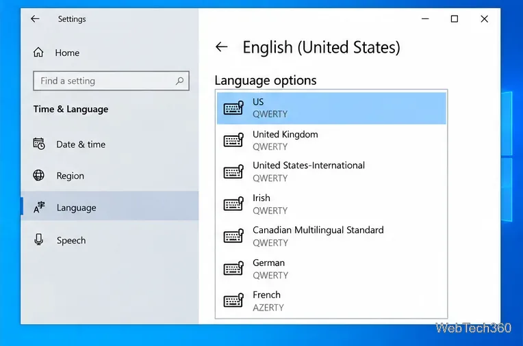Screen dimensions: 523x346
Task: Focus the Find a setting search box
Action: [111, 81]
